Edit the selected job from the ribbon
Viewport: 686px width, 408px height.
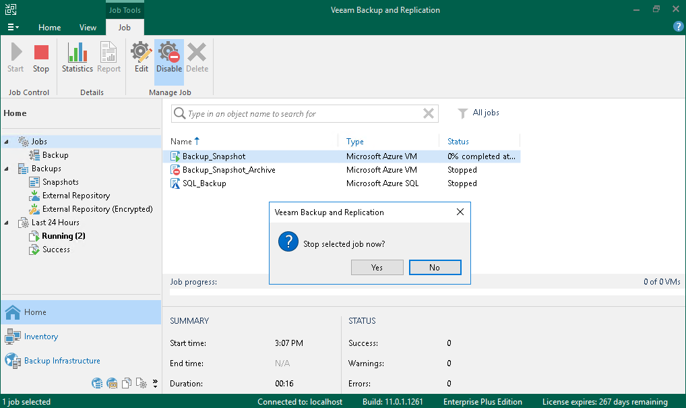(x=142, y=57)
